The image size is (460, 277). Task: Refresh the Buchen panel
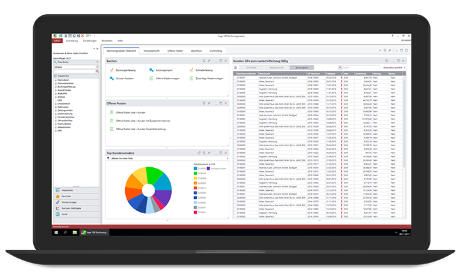pos(204,61)
